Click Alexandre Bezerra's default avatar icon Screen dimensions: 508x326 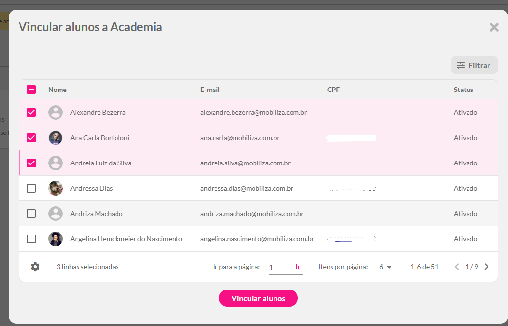[56, 112]
